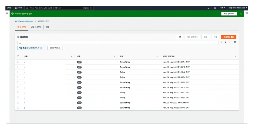Click timestamp Mon, 16 May 2022 02:39:34 GMT
The image size is (253, 127).
[176, 77]
